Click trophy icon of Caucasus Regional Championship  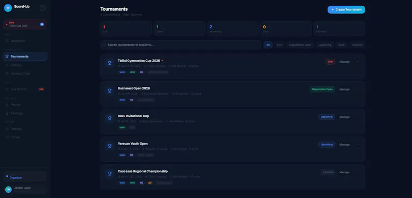click(x=110, y=174)
